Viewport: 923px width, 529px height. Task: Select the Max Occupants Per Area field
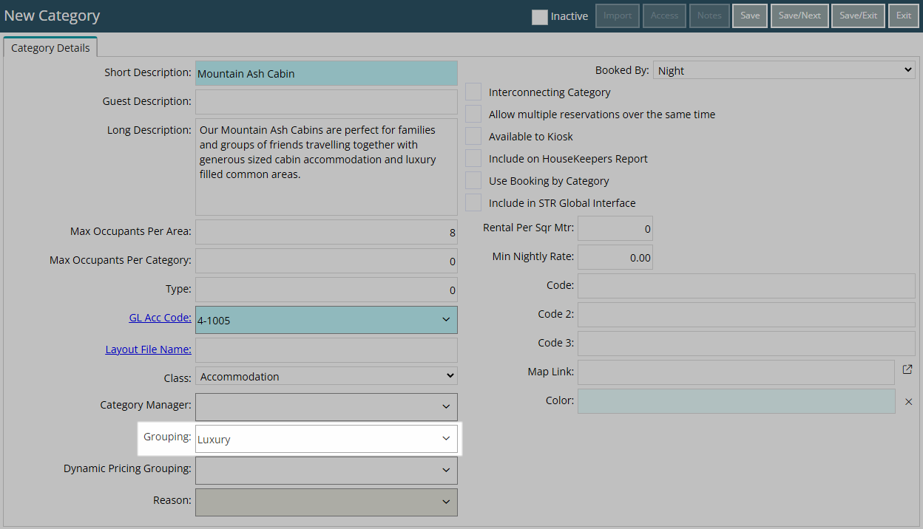326,232
